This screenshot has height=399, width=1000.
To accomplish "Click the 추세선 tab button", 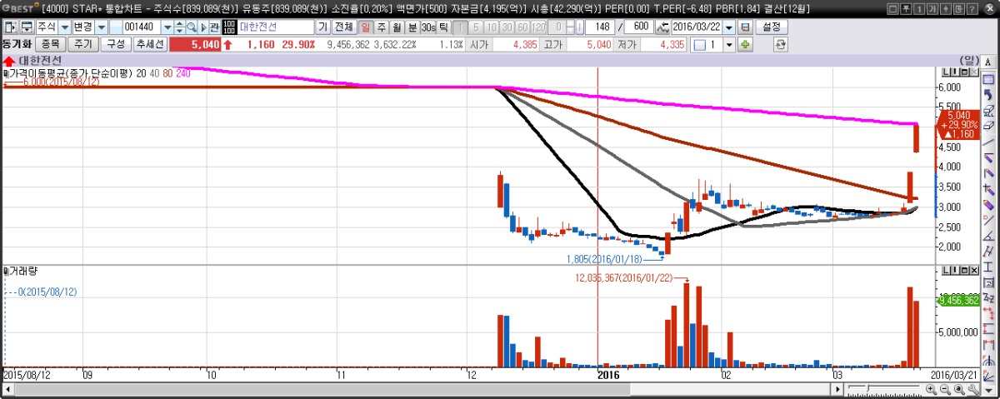I will [150, 43].
